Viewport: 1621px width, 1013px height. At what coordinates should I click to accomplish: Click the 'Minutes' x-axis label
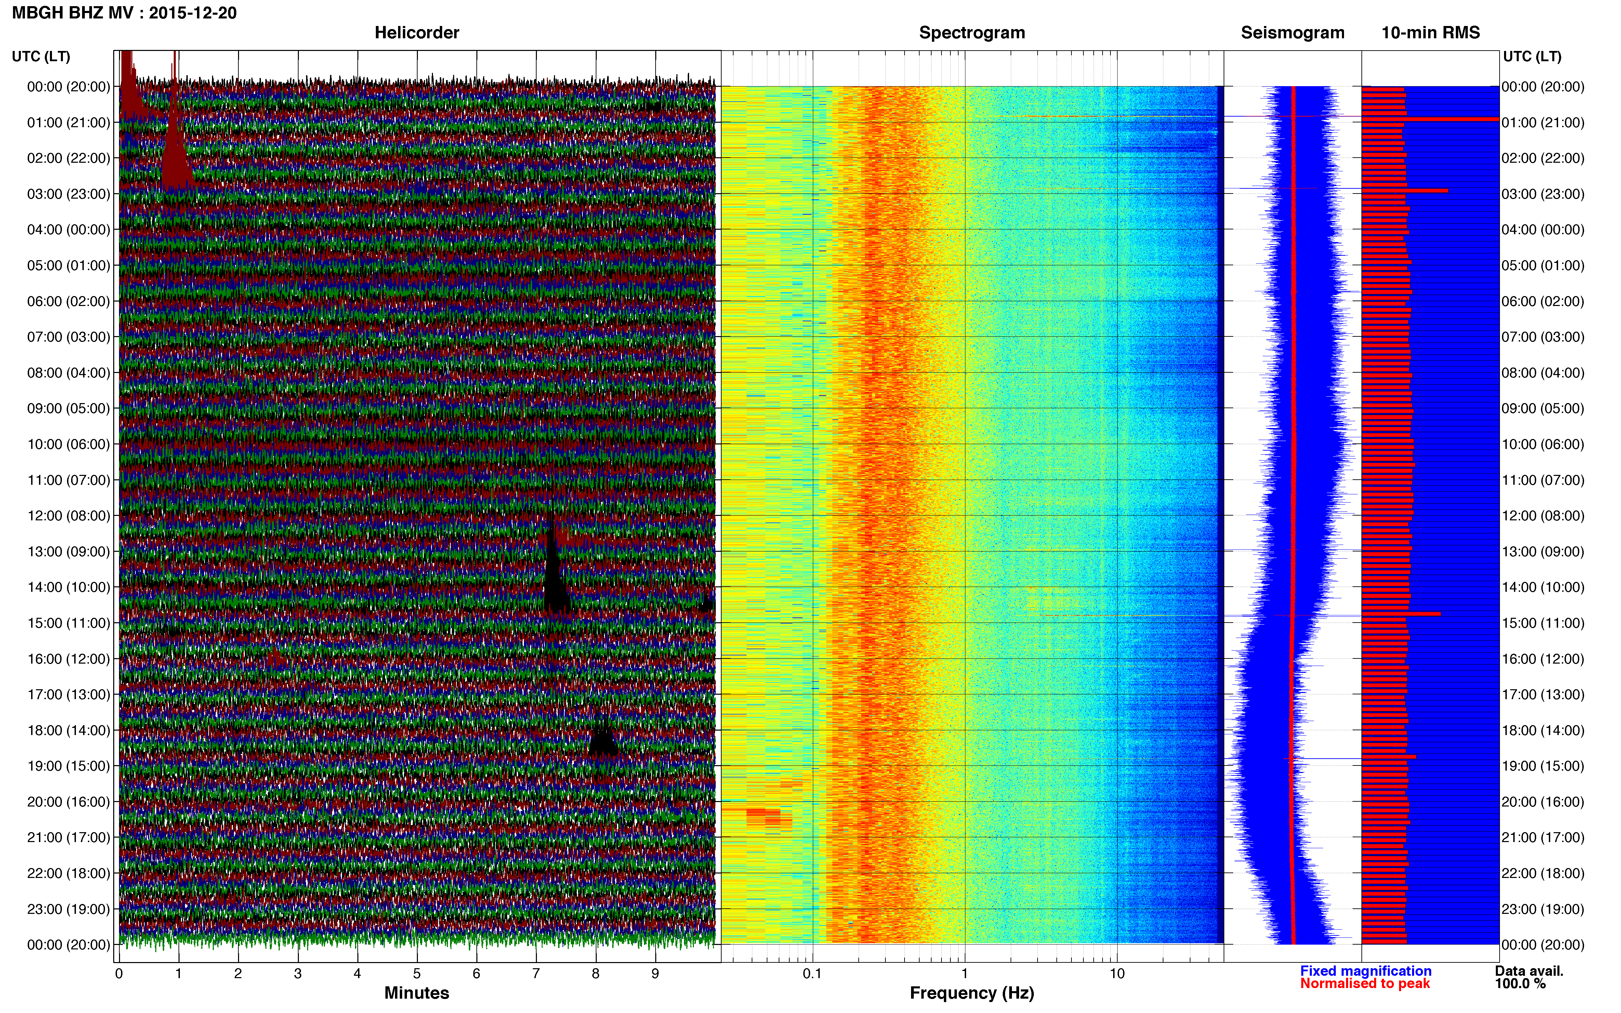point(416,993)
